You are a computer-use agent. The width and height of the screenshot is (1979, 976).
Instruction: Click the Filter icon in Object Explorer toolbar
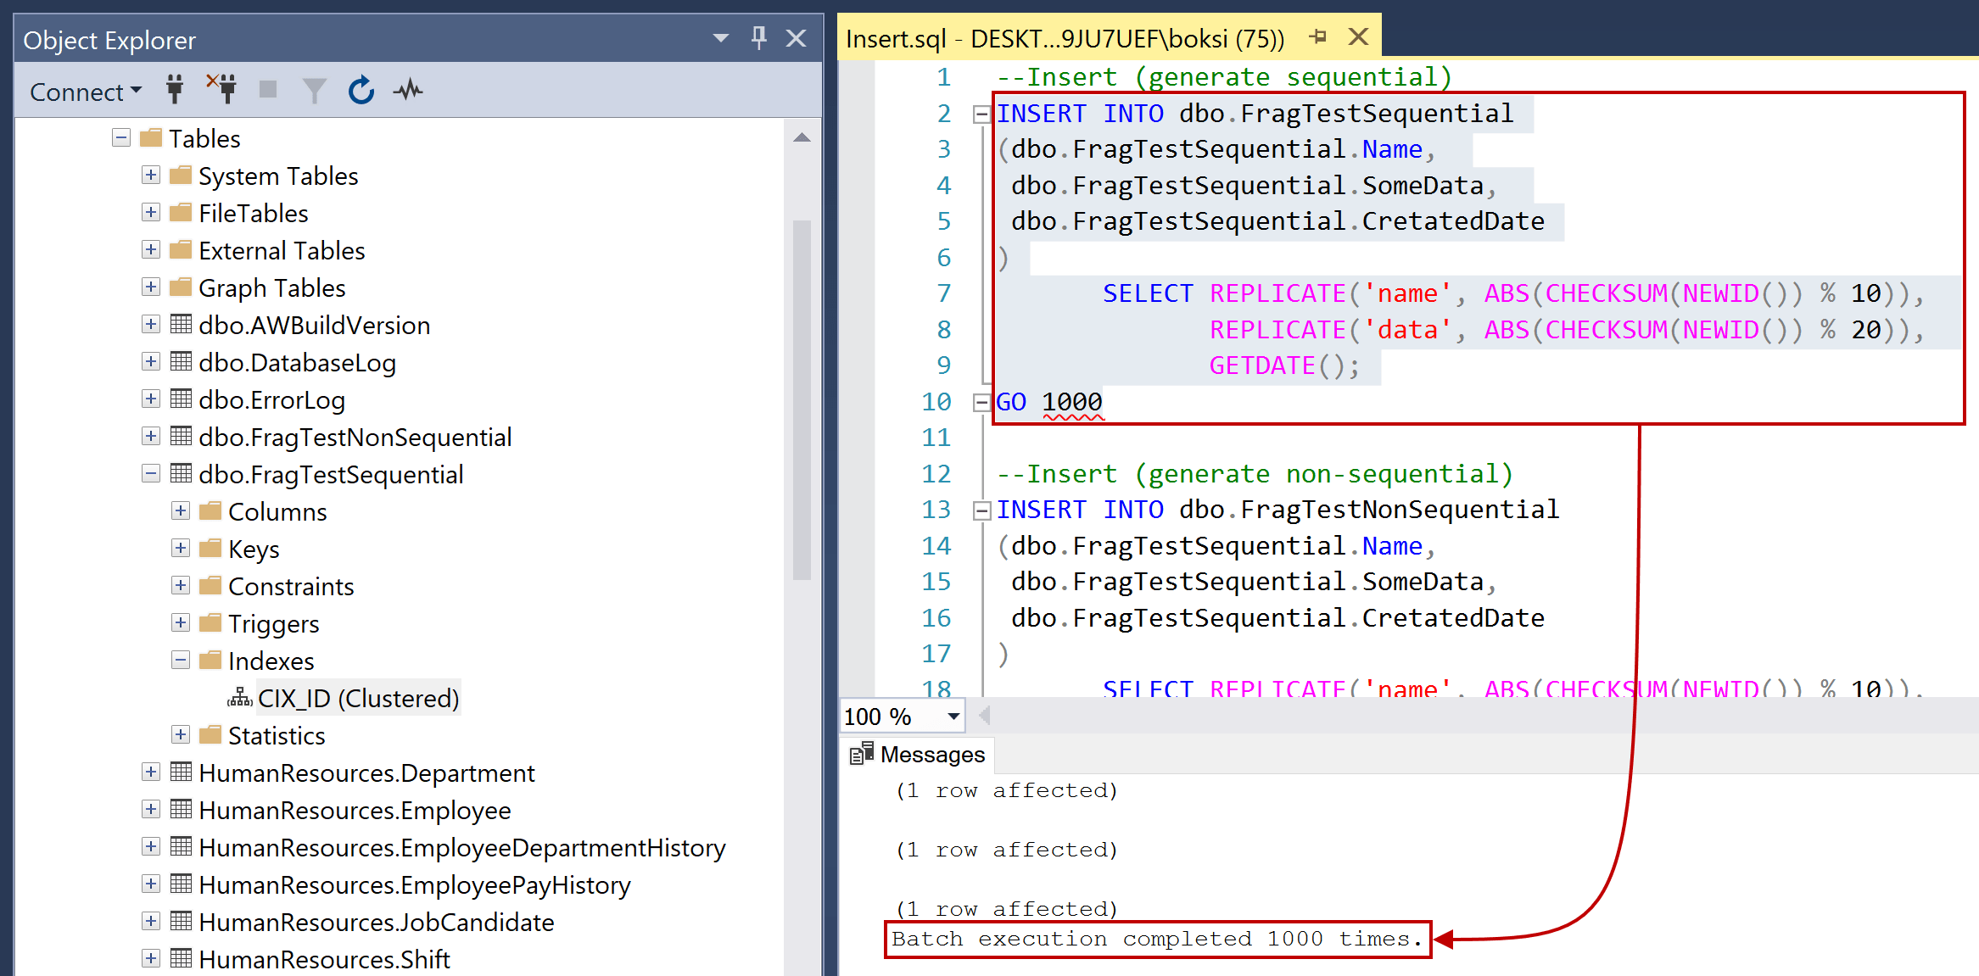[314, 89]
